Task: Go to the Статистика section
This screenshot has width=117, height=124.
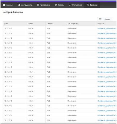Action: point(75,5)
